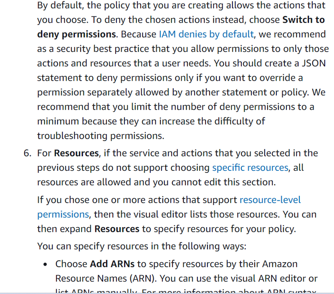Click bold "Resources" after "6. For"
The height and width of the screenshot is (294, 334).
[x=76, y=153]
